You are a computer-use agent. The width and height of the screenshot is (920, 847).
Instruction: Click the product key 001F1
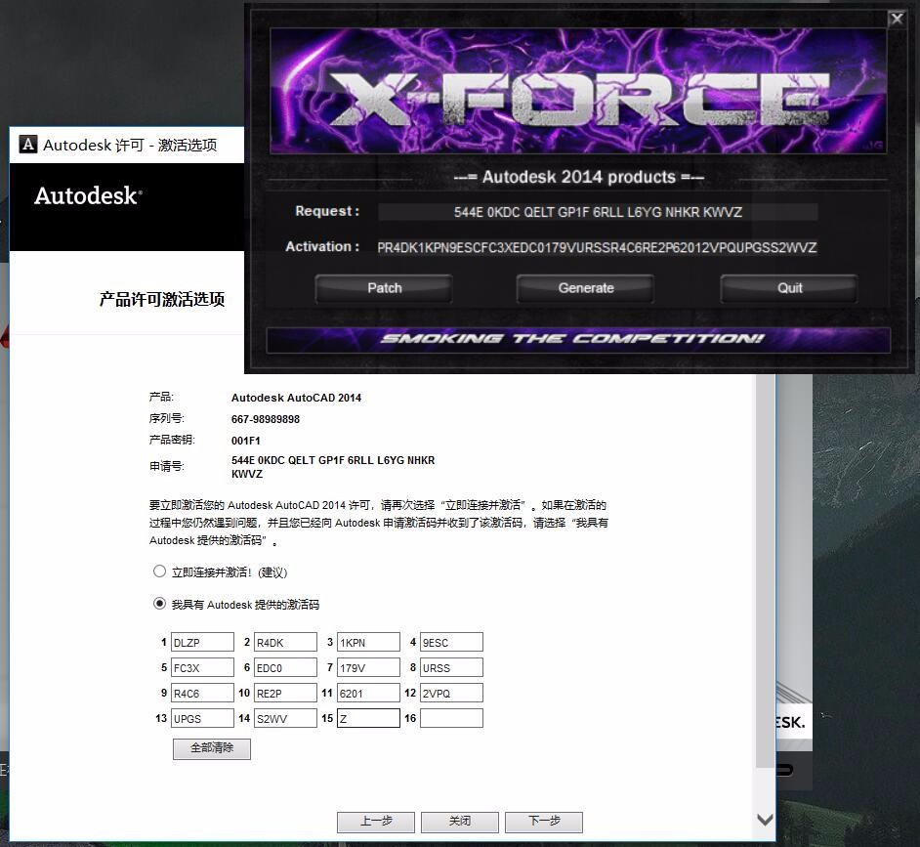246,441
